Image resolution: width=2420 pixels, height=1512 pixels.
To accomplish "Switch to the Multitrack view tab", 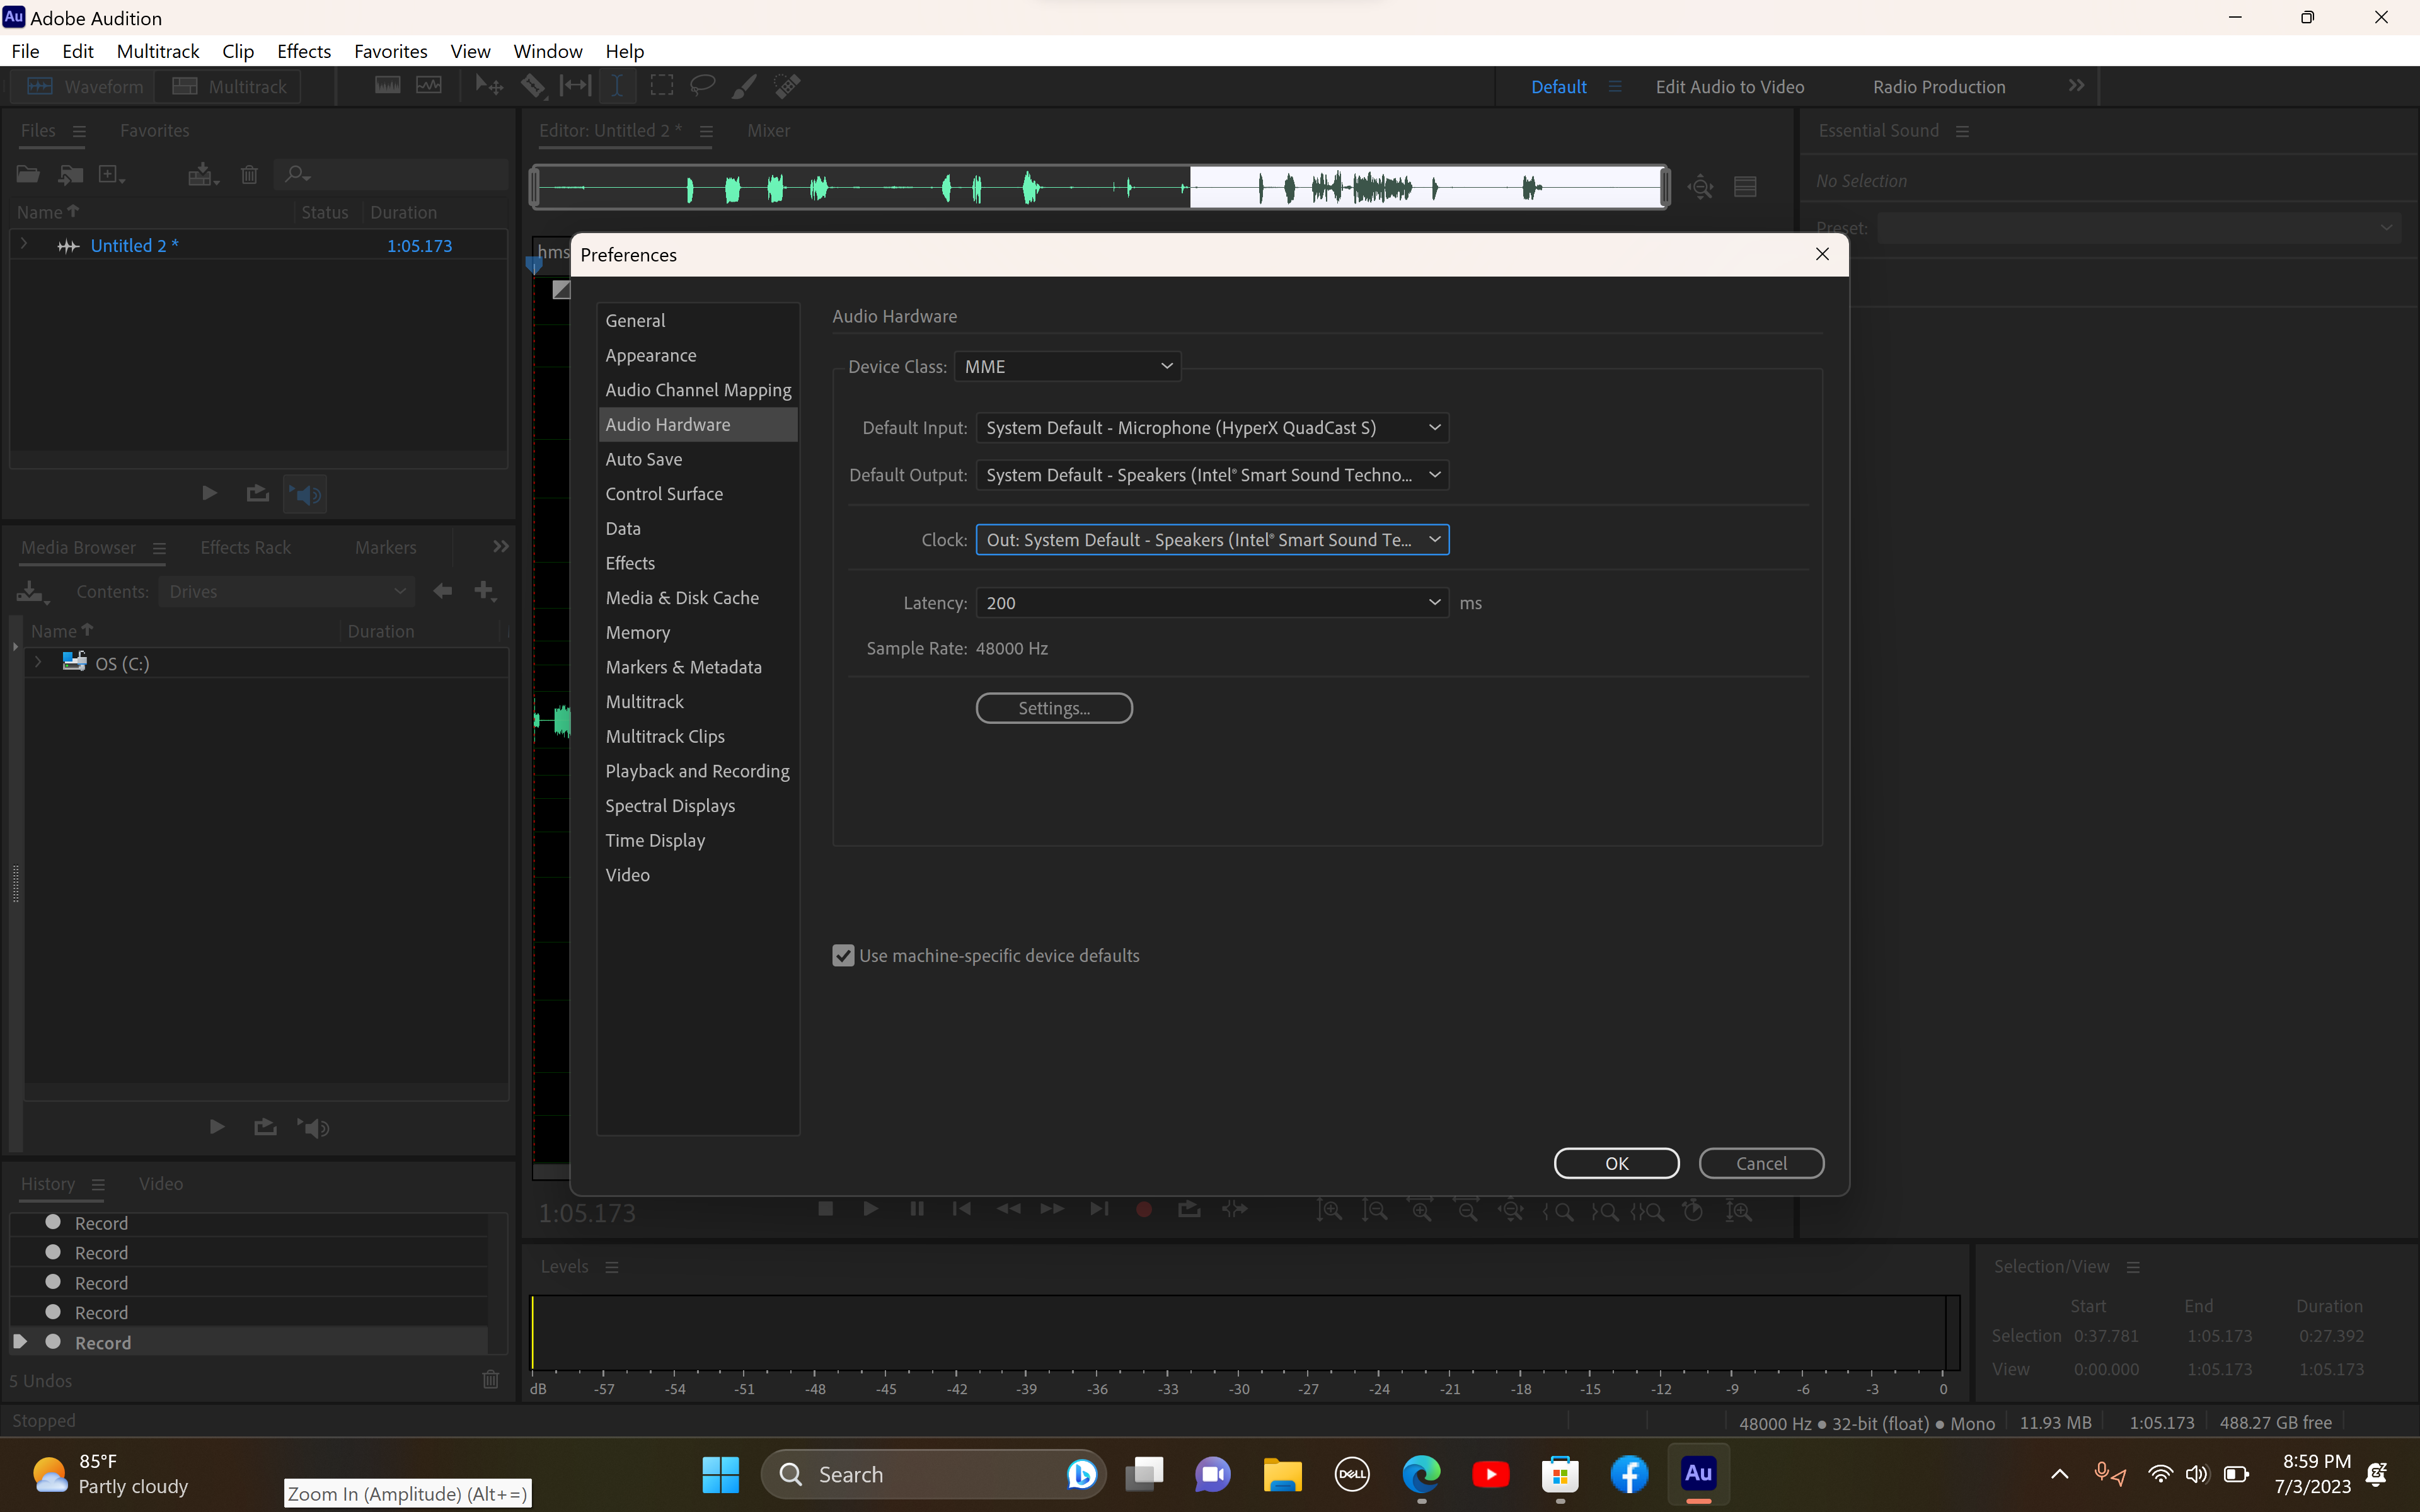I will 229,86.
